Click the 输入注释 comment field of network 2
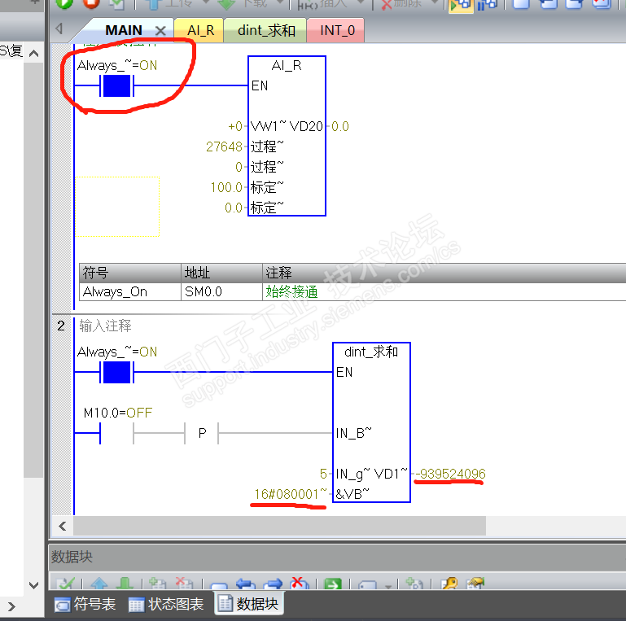 (105, 326)
